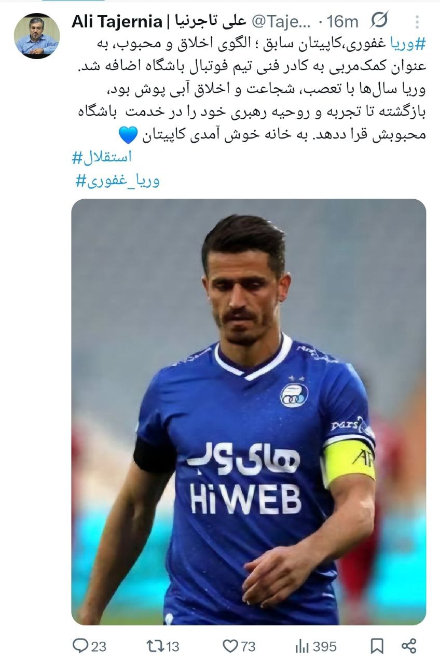Like the tweet using the heart icon
Image resolution: width=440 pixels, height=664 pixels.
230,646
